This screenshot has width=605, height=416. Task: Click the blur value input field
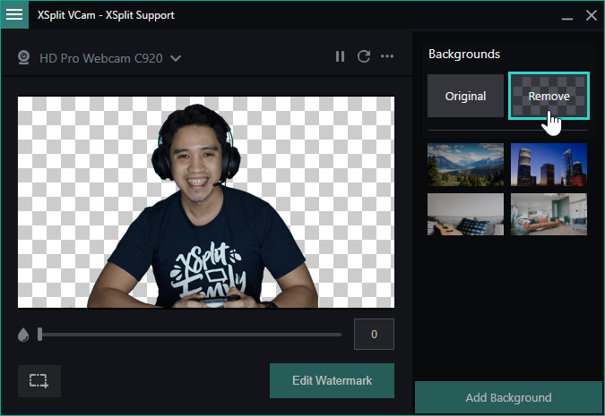pyautogui.click(x=374, y=334)
